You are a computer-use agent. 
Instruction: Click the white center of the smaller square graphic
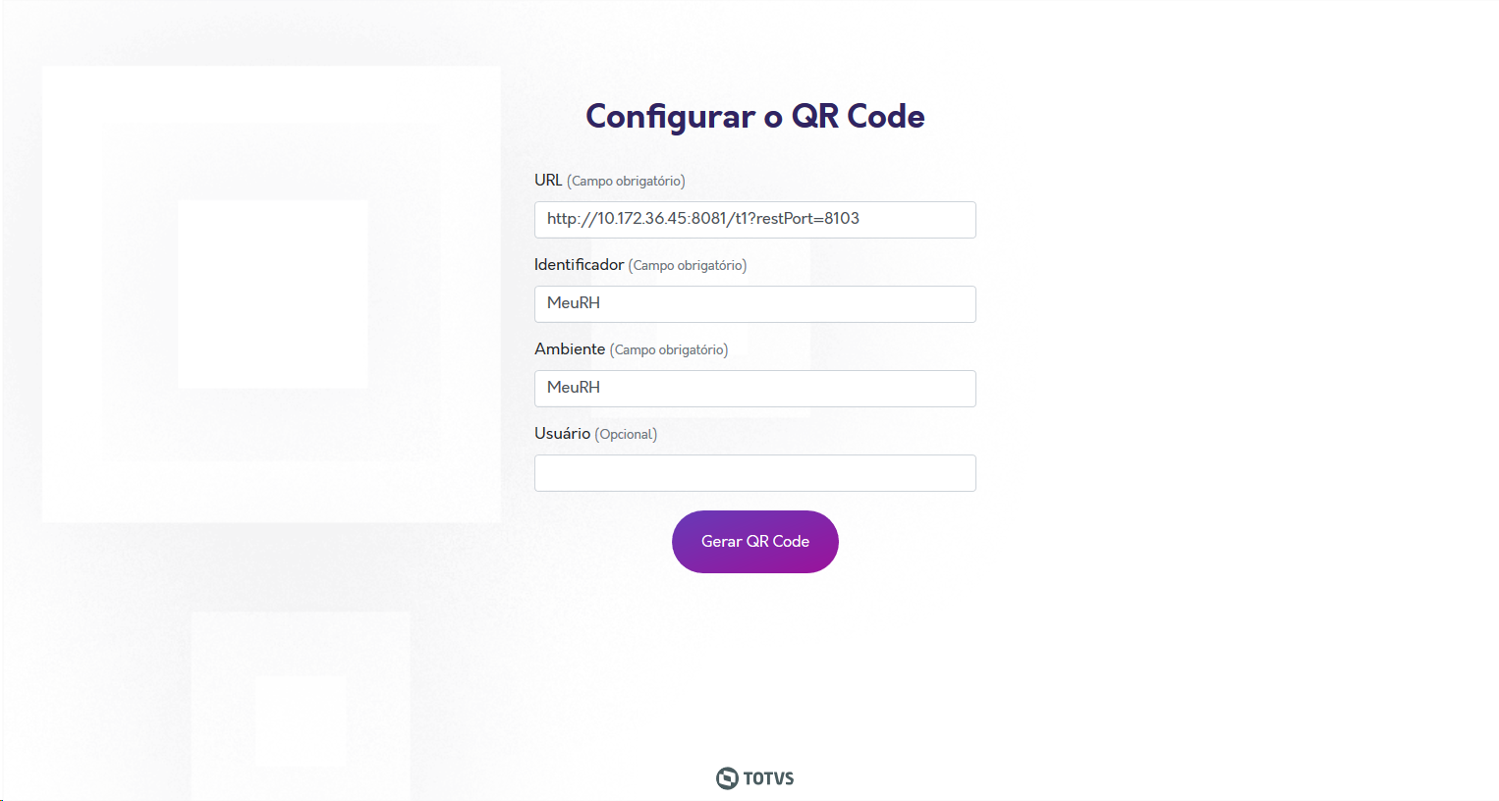301,721
